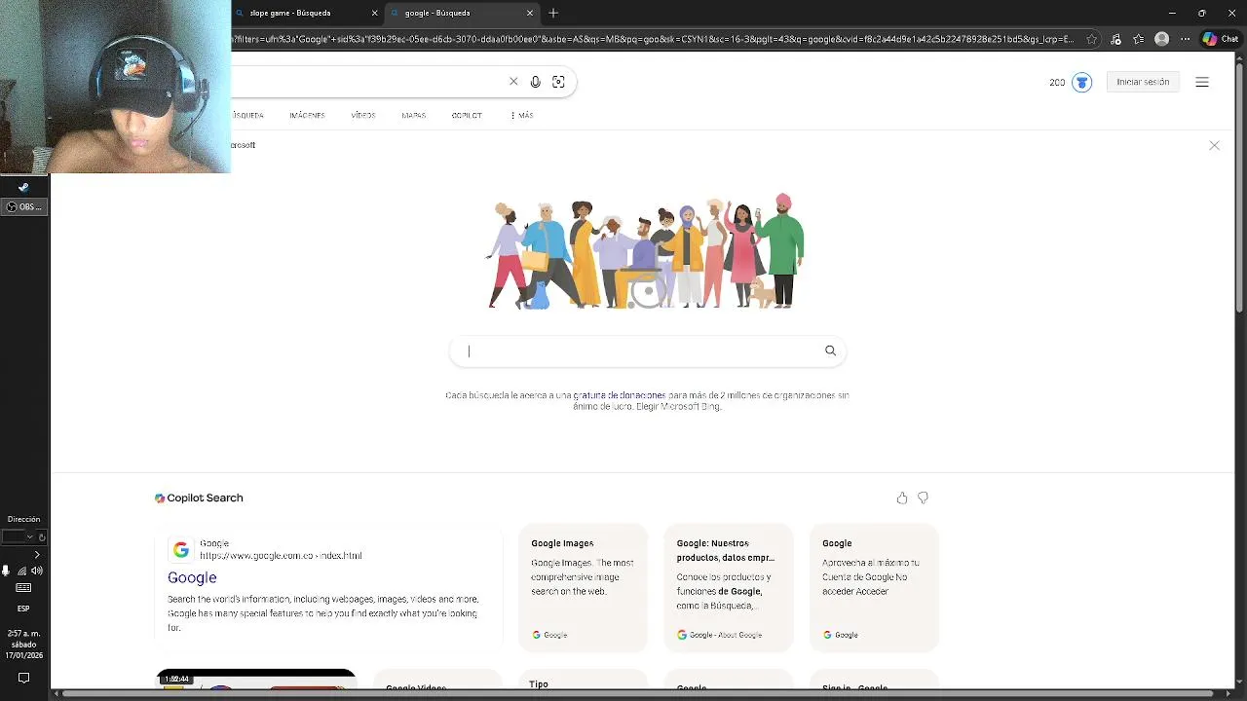Dismiss the banner with the X below the menu

coord(1214,145)
